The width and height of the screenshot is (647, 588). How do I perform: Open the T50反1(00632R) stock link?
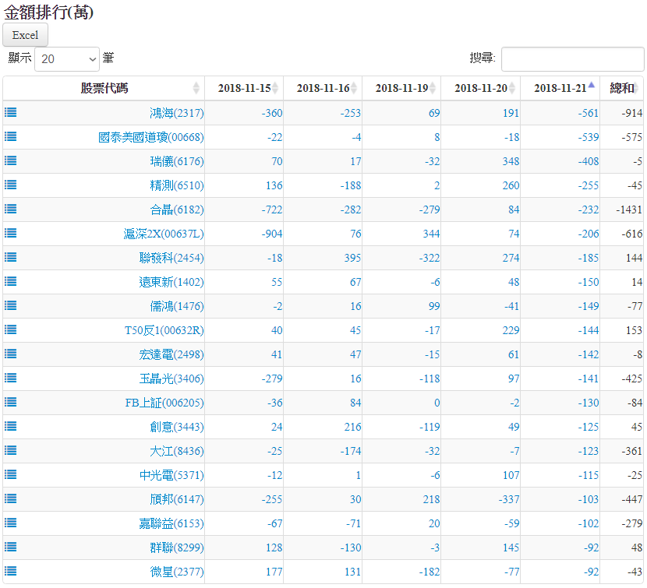164,330
